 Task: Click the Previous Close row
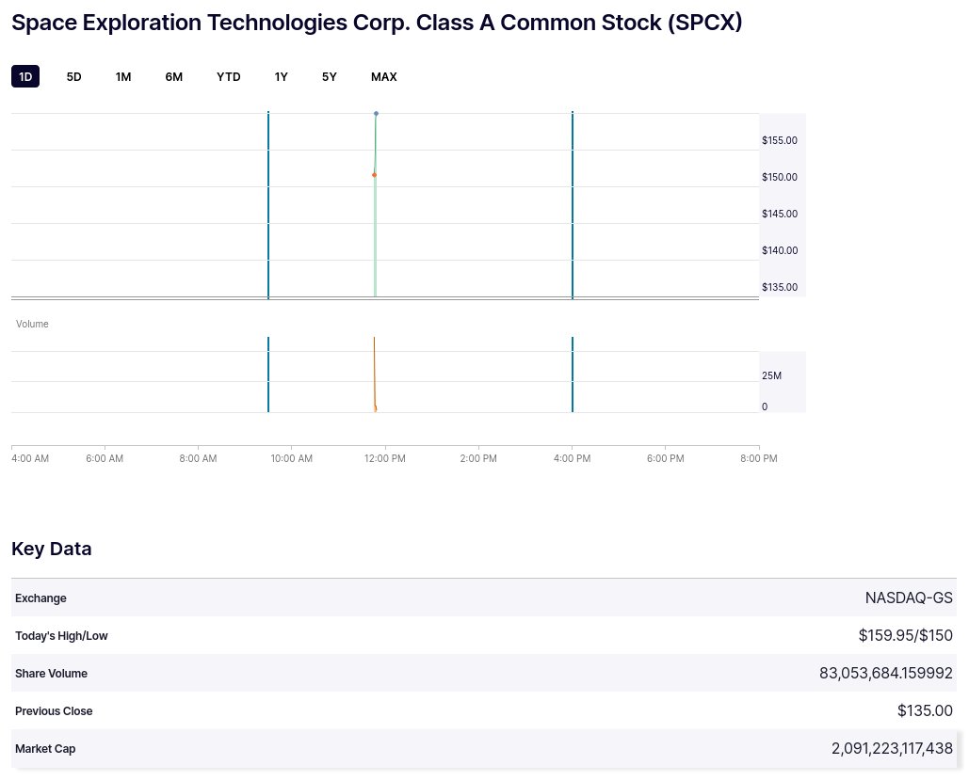pyautogui.click(x=484, y=710)
